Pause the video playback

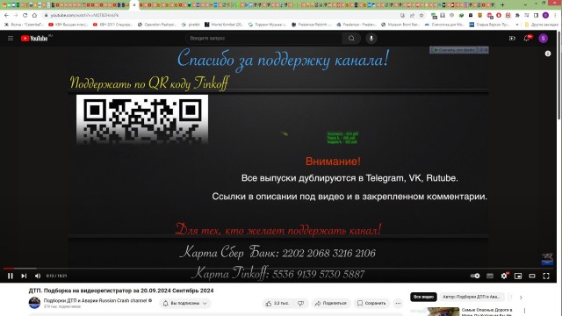pos(11,276)
